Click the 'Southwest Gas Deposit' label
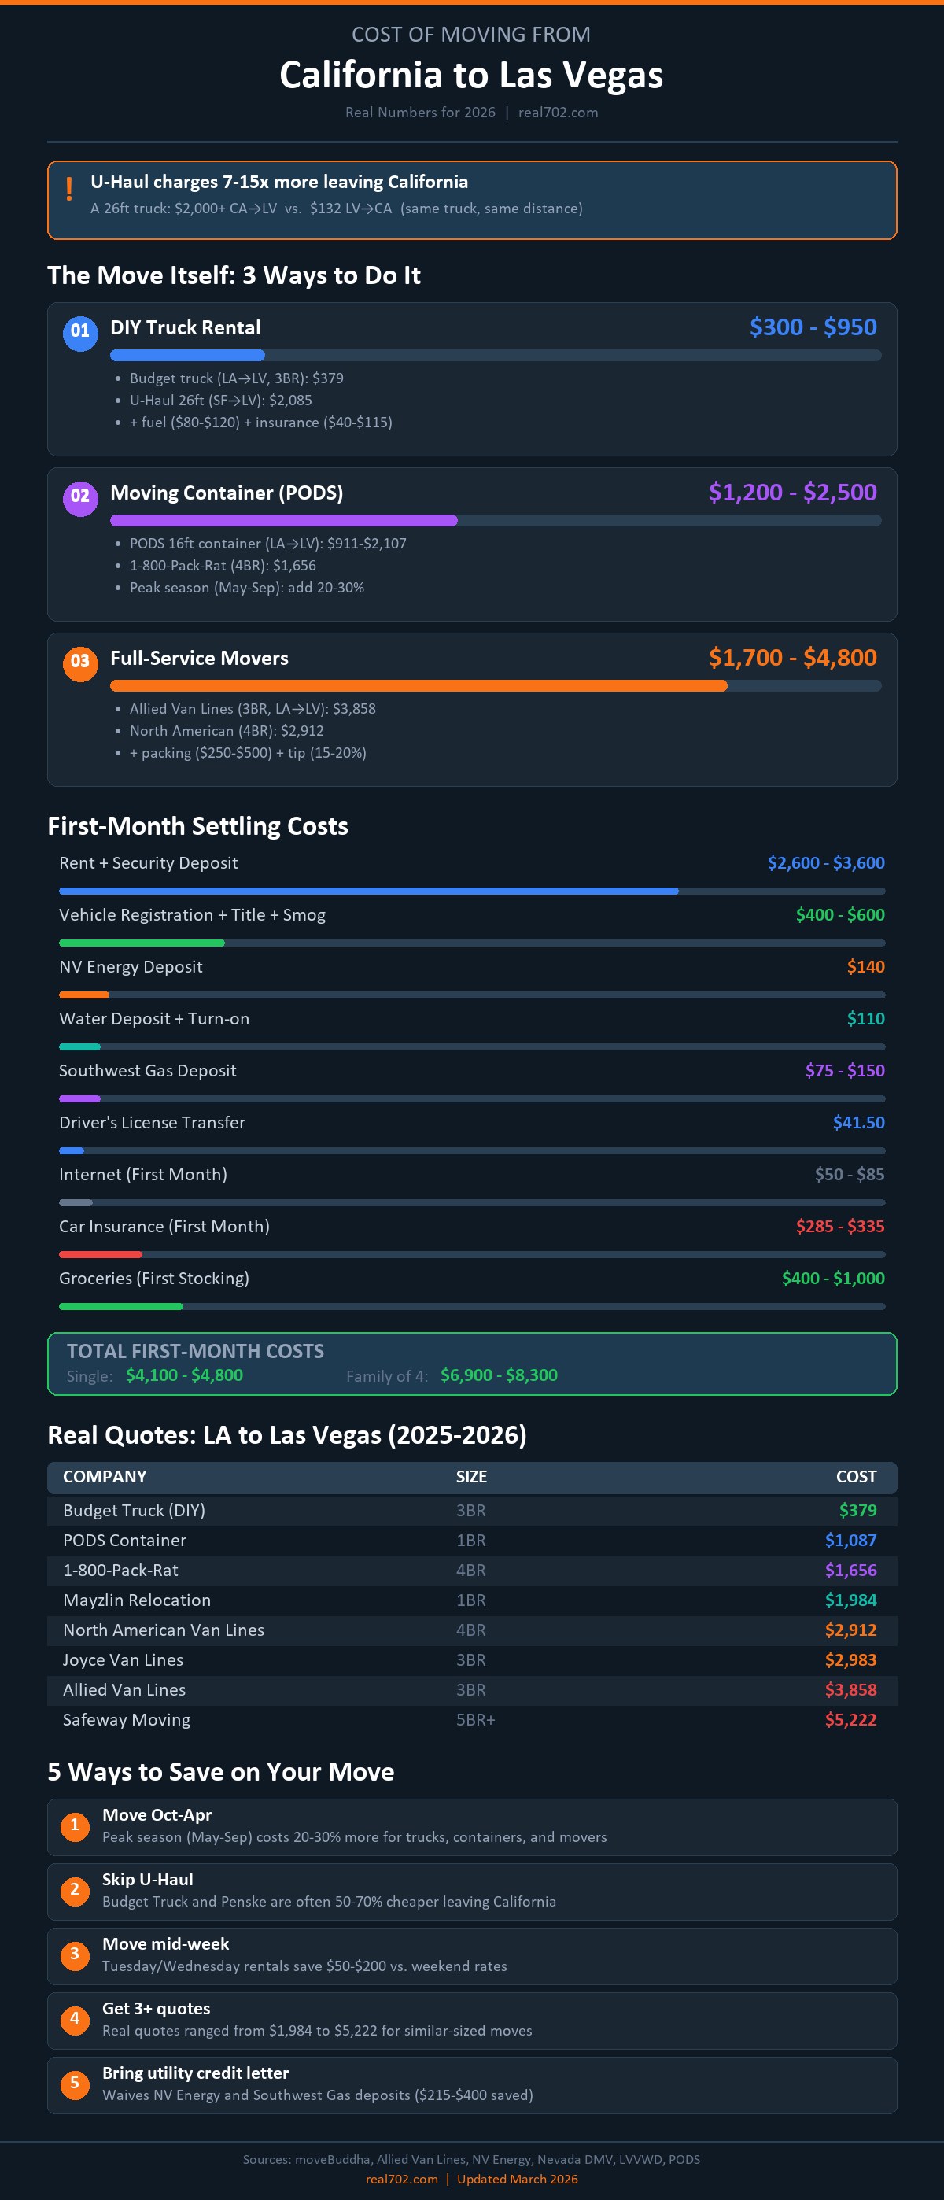Image resolution: width=944 pixels, height=2200 pixels. (148, 1071)
